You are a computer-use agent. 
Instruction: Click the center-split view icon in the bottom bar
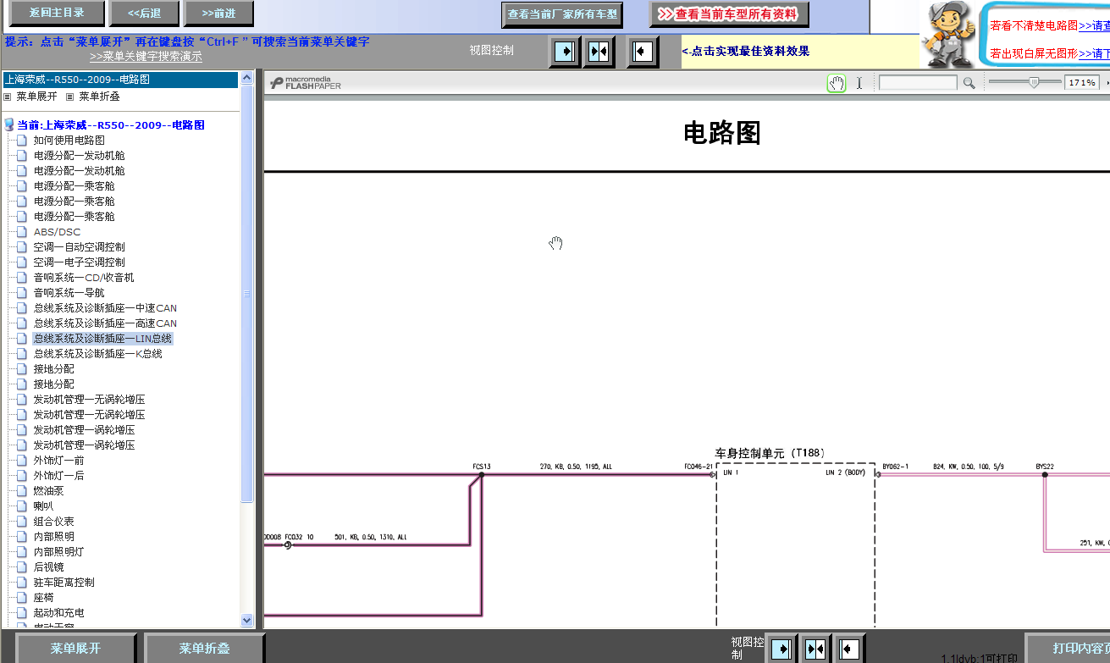click(816, 649)
